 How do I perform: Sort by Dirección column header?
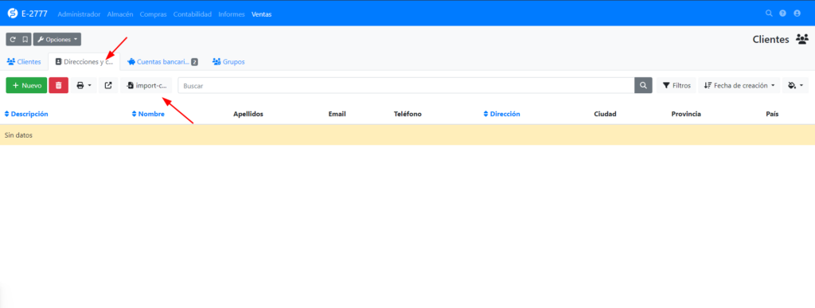pyautogui.click(x=501, y=114)
